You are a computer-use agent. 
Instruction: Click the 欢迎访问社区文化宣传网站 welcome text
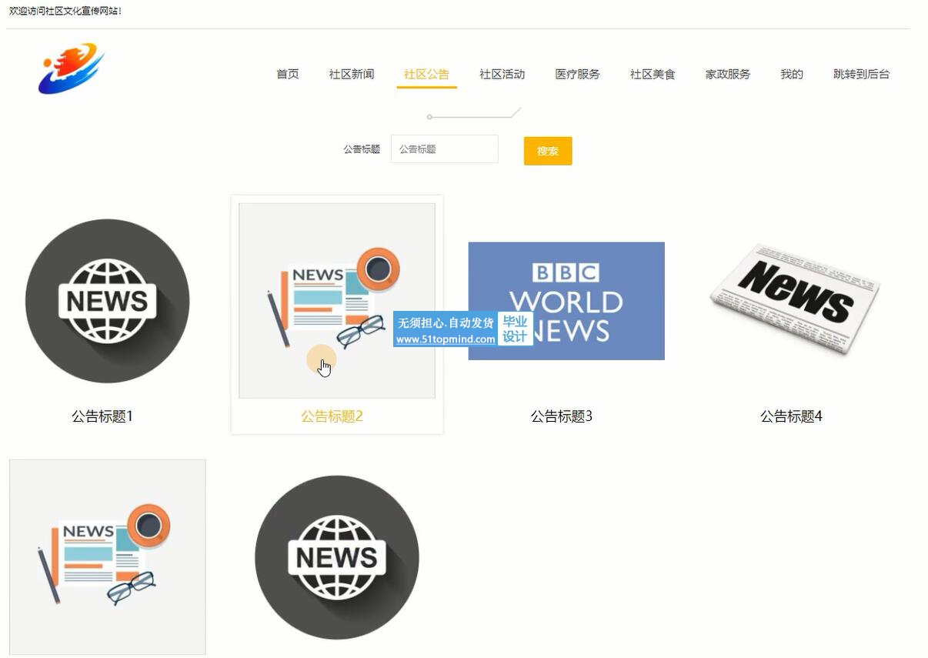pos(65,11)
